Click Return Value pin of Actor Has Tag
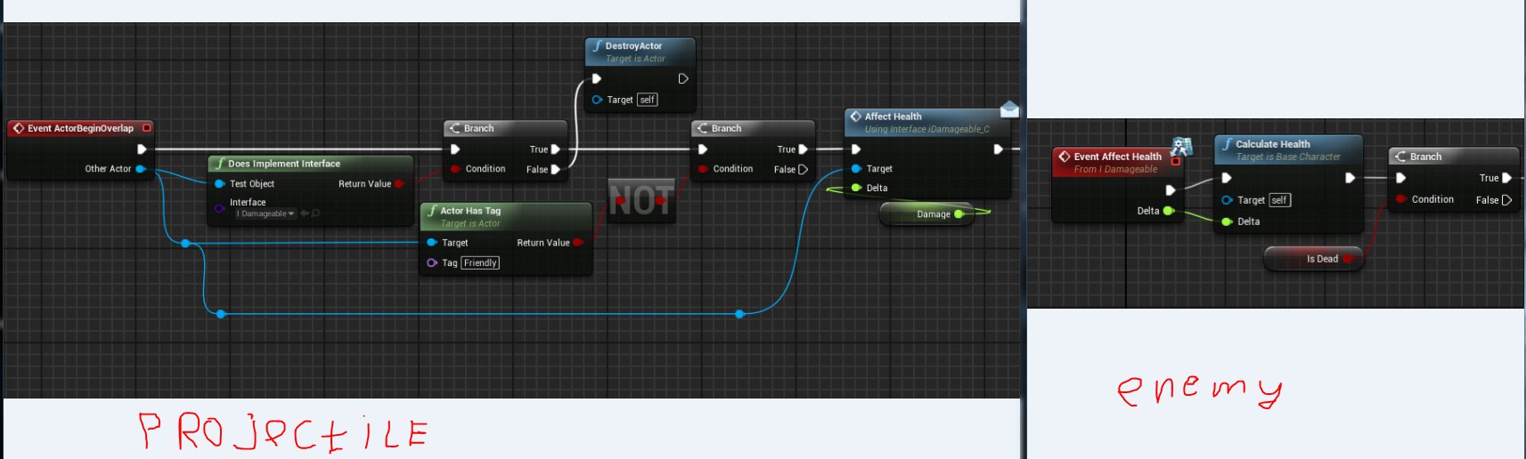The image size is (1526, 459). point(578,243)
